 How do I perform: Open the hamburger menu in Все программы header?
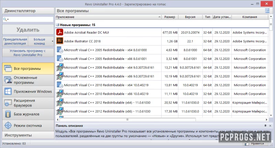click(267, 11)
